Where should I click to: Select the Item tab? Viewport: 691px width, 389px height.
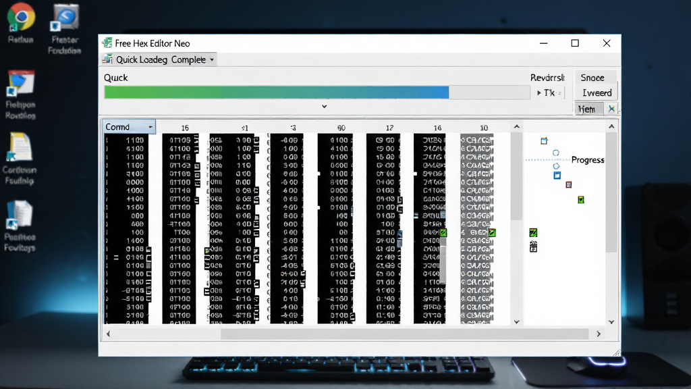coord(587,109)
